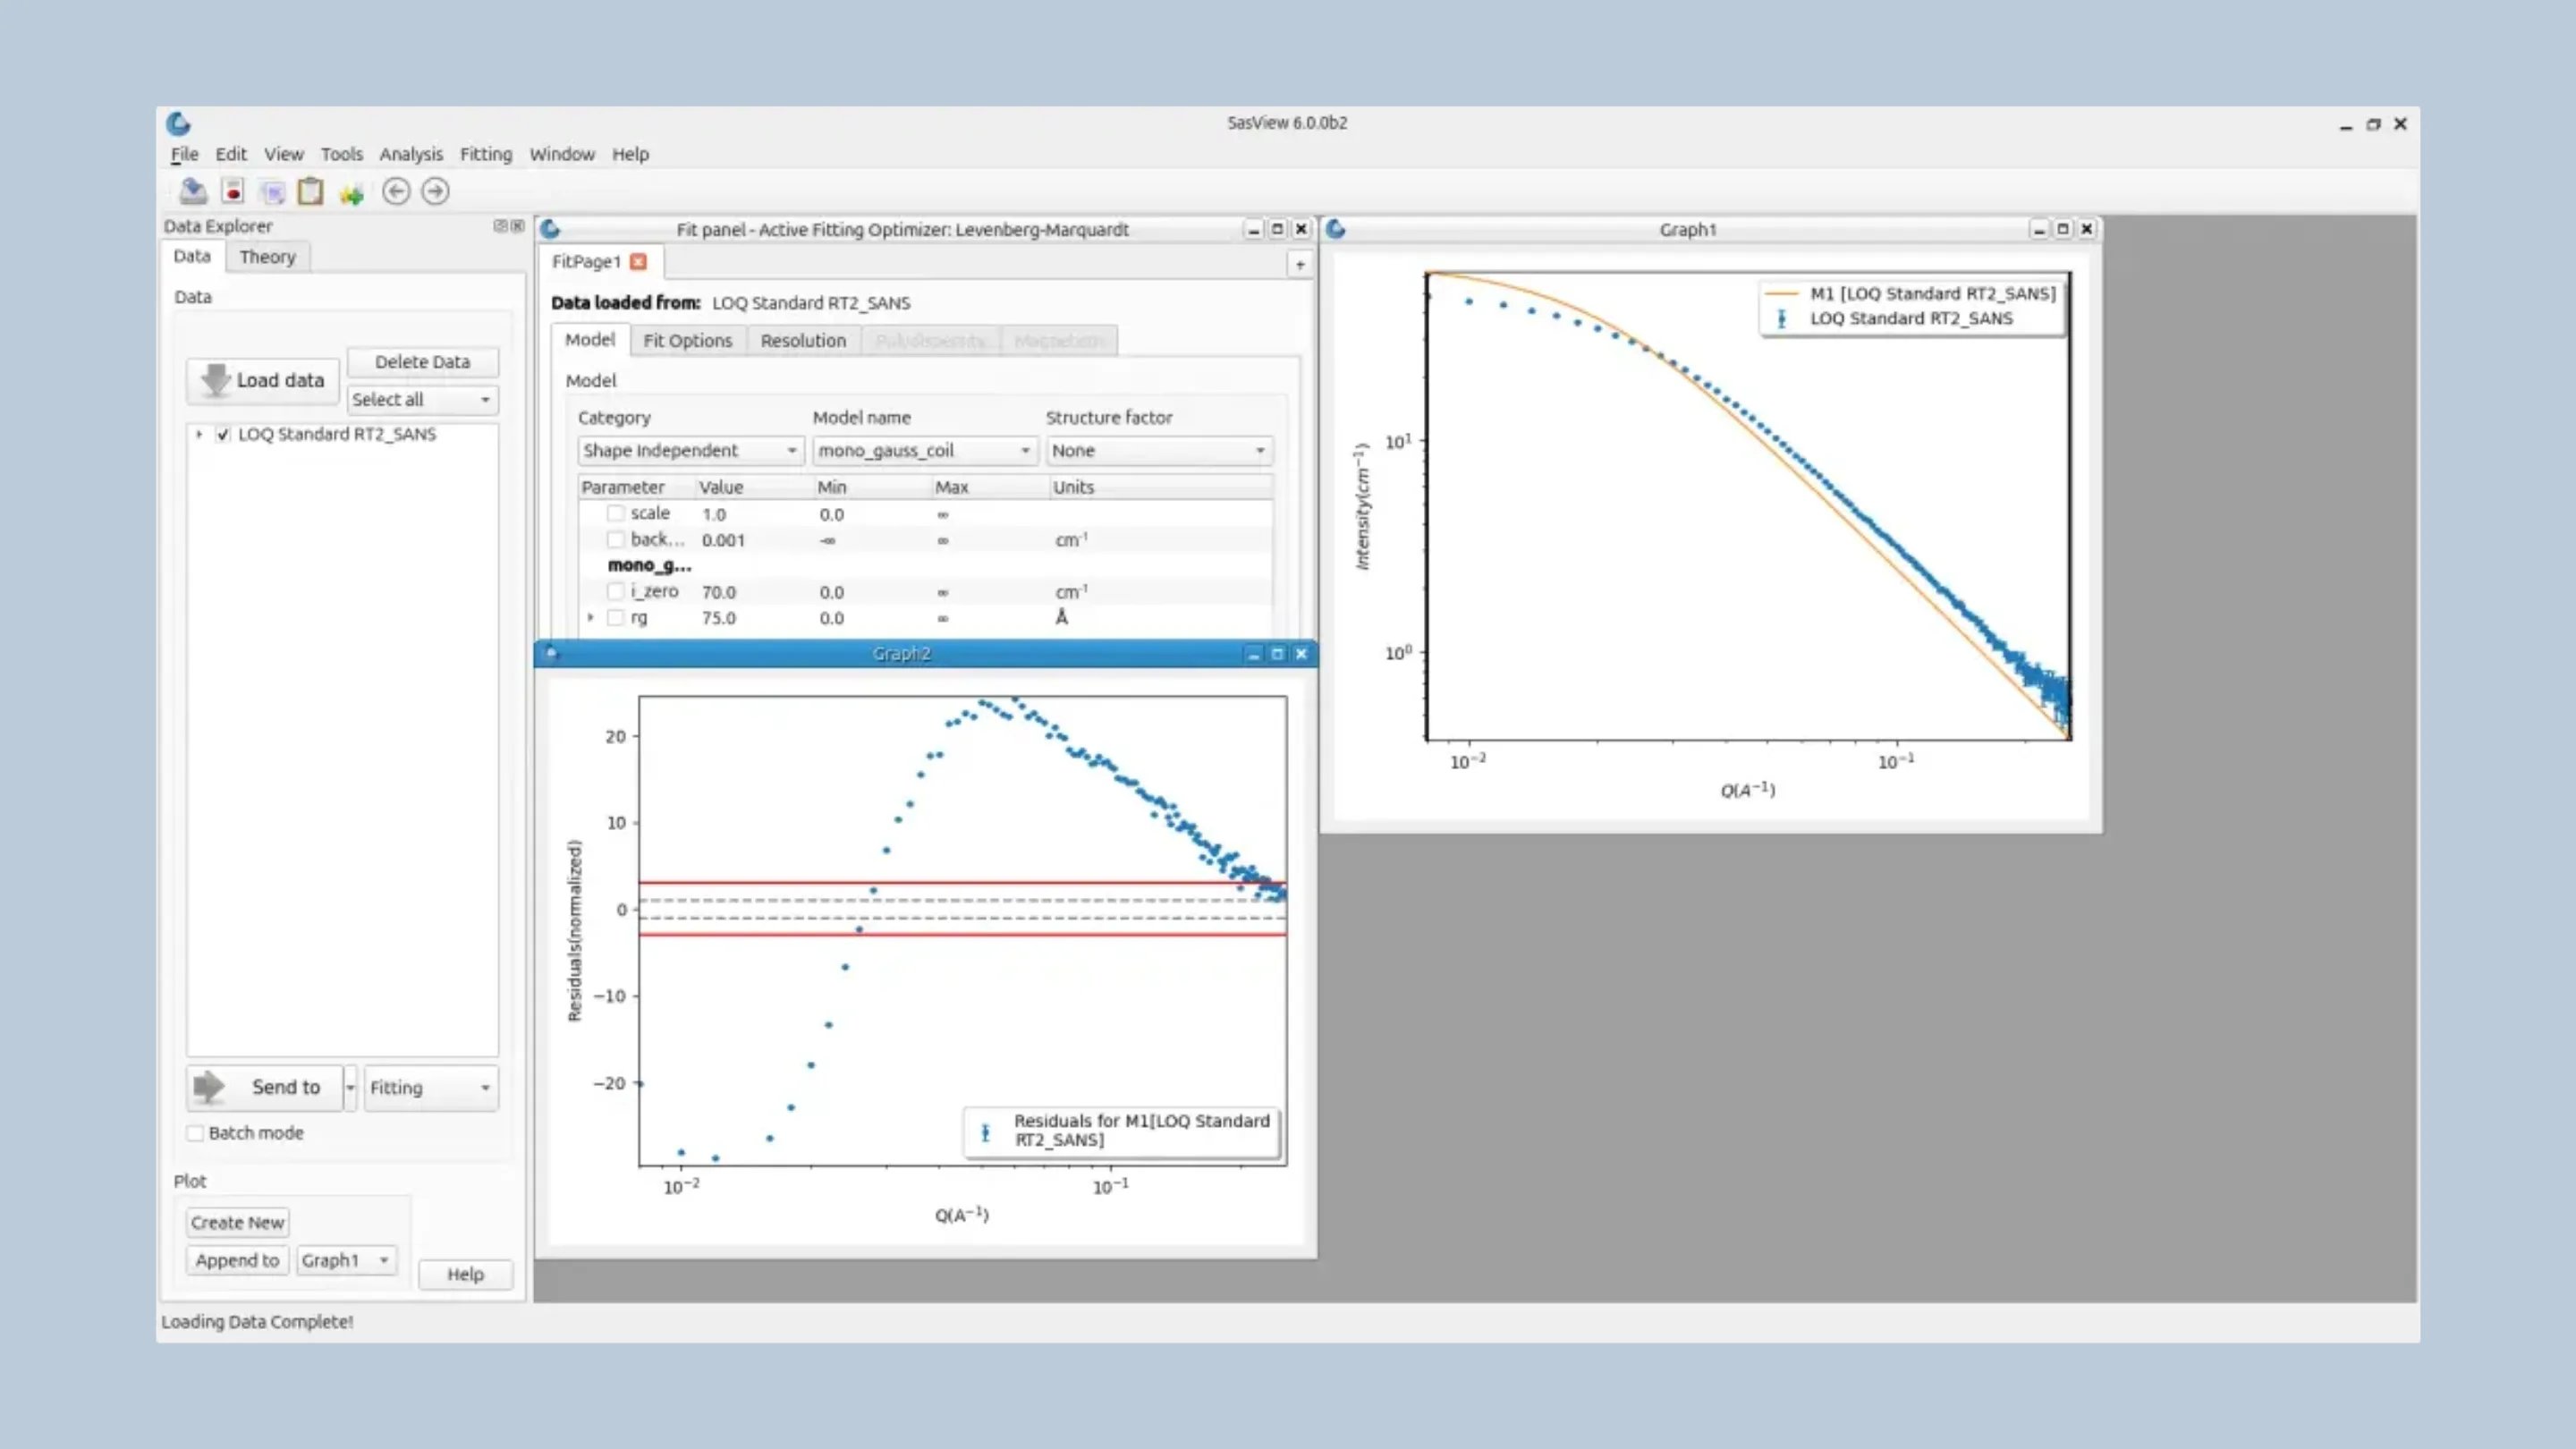Open the Select all dropdown

[x=422, y=399]
